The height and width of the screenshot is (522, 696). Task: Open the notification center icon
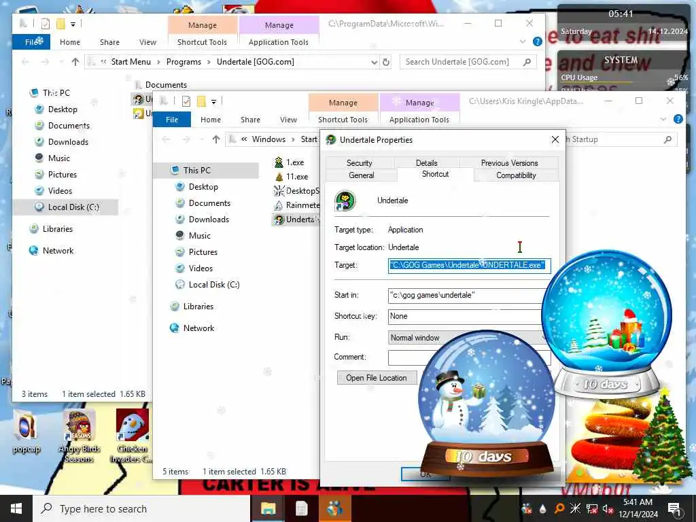pos(674,508)
